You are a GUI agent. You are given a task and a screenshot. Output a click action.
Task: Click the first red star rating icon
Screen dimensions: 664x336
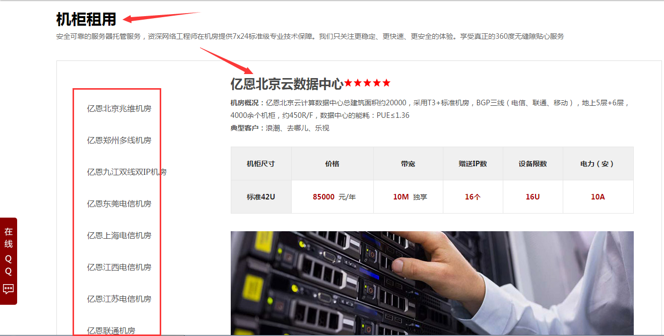coord(348,83)
